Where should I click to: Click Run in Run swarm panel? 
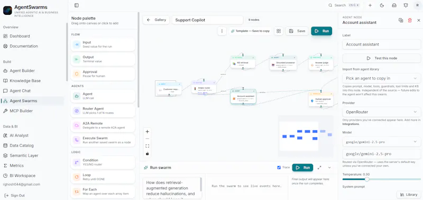click(302, 168)
